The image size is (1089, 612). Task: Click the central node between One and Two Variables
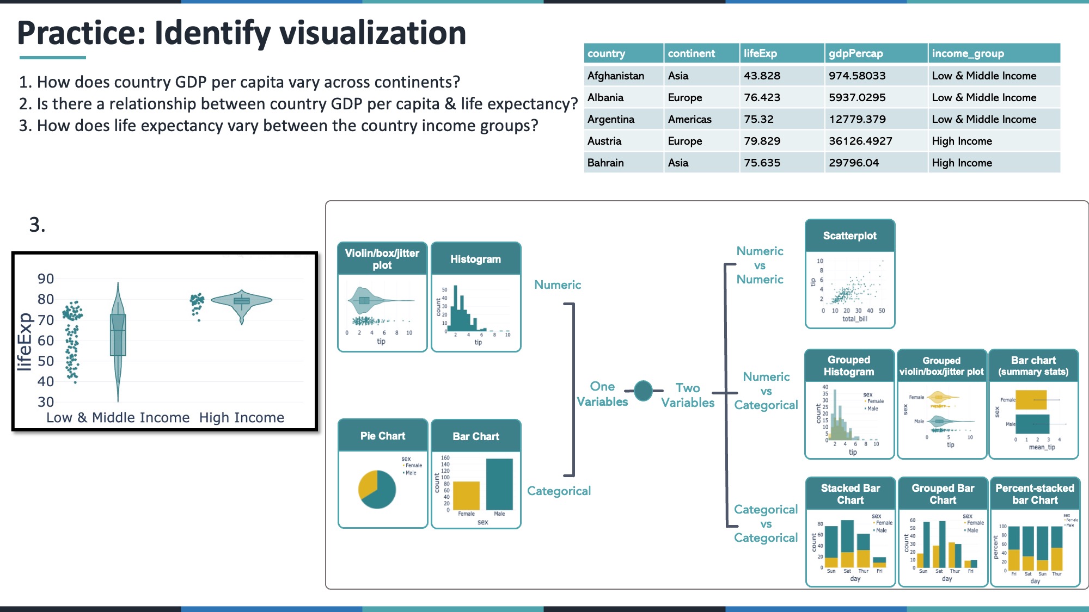644,391
